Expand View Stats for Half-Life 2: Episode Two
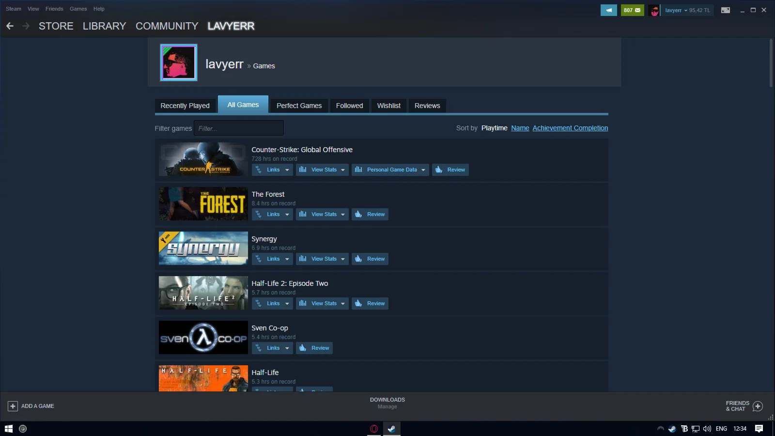This screenshot has height=436, width=775. click(322, 303)
